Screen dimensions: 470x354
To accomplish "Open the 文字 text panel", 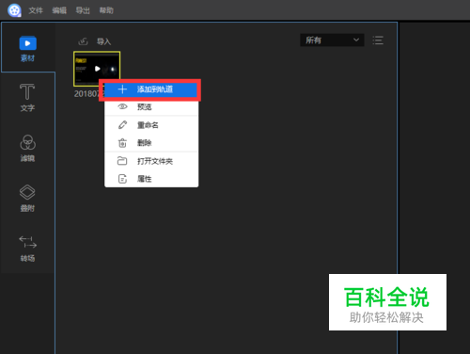I will (27, 98).
